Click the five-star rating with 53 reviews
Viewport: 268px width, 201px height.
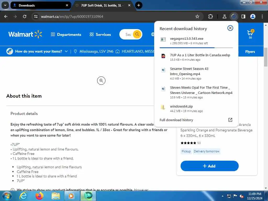coord(191,143)
